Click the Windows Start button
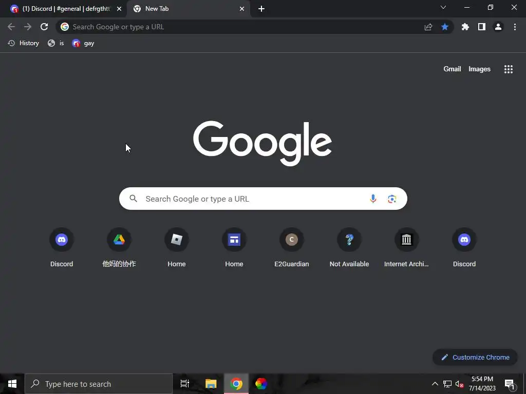Image resolution: width=526 pixels, height=394 pixels. [x=12, y=384]
